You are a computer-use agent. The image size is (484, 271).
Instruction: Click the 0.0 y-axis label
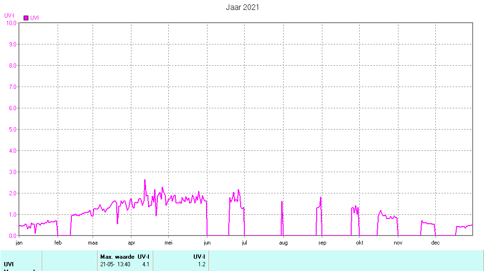[13, 236]
